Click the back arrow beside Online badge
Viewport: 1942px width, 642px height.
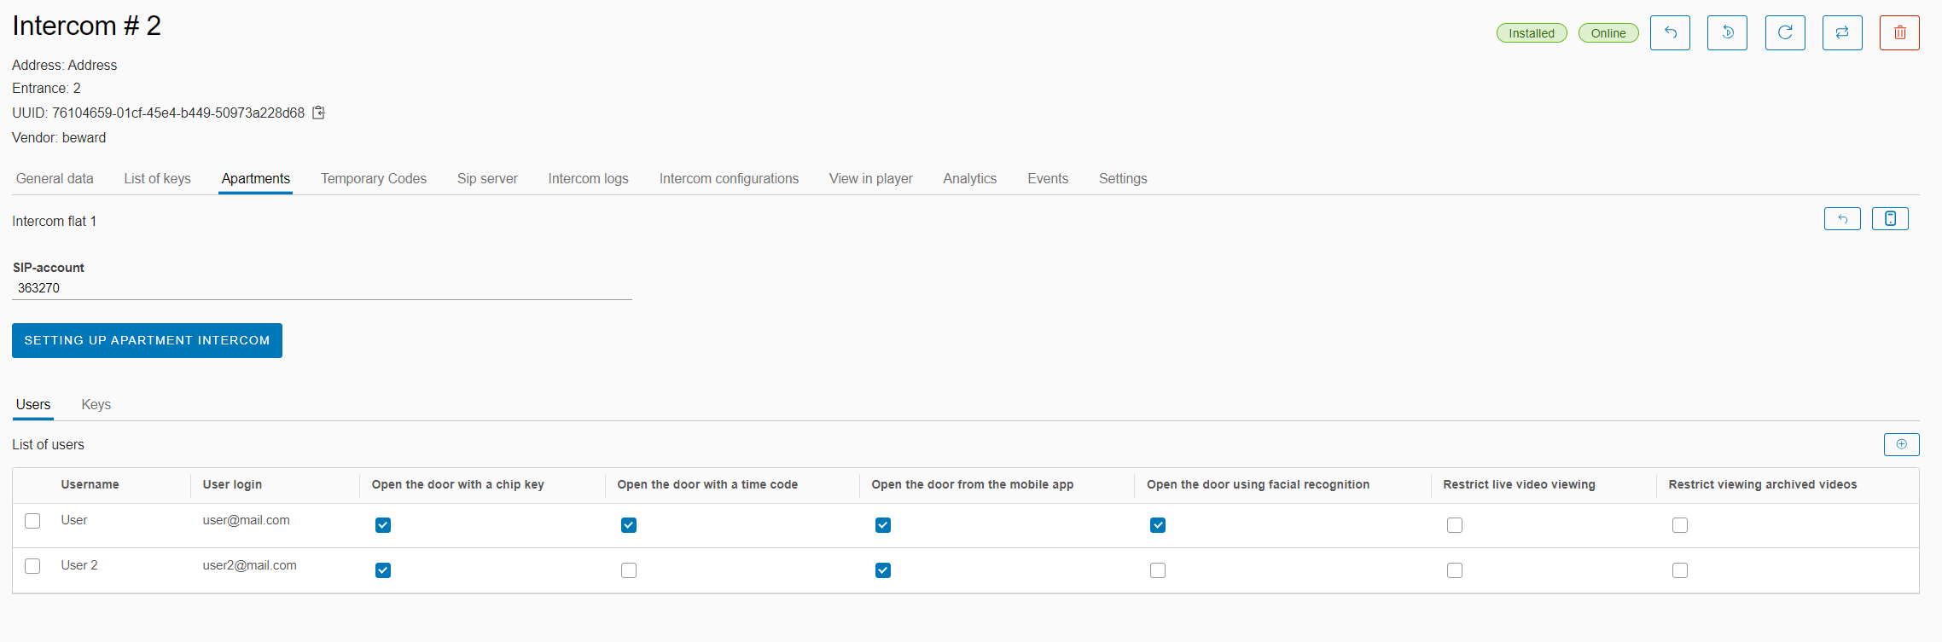[x=1670, y=33]
